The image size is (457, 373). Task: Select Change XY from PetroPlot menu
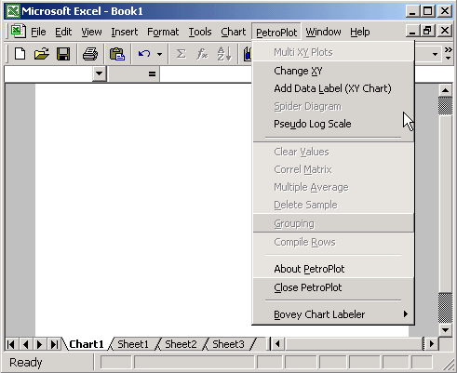(x=333, y=71)
